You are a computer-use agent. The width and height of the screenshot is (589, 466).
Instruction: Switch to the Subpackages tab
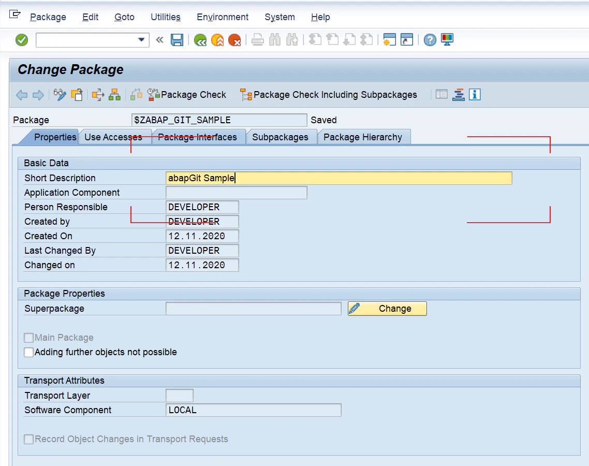280,137
